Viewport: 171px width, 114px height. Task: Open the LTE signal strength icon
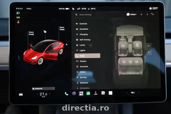click(x=153, y=14)
